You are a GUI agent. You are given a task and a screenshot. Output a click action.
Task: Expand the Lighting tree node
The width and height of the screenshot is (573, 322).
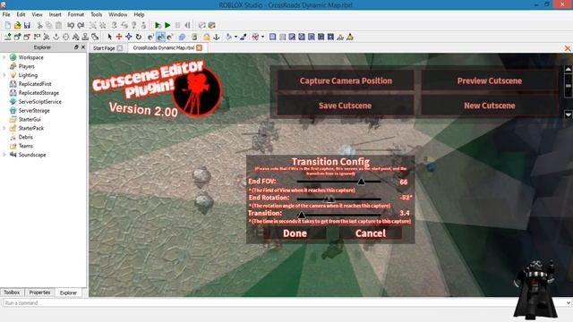(x=4, y=75)
